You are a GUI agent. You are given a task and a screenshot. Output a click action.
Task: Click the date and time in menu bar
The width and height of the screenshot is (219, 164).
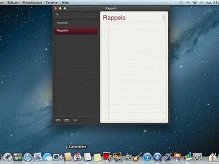[x=212, y=2]
